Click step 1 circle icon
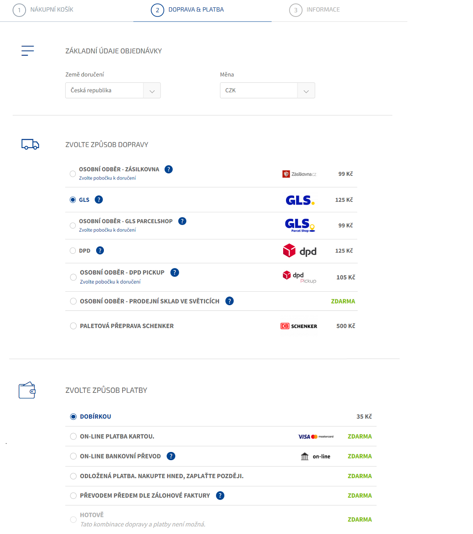 pyautogui.click(x=19, y=10)
